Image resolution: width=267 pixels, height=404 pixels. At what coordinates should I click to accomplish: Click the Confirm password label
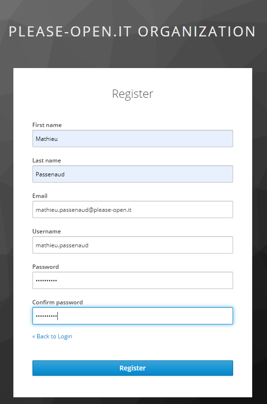click(57, 302)
